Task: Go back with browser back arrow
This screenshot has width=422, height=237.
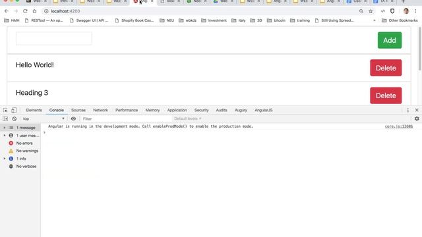Action: click(x=7, y=11)
